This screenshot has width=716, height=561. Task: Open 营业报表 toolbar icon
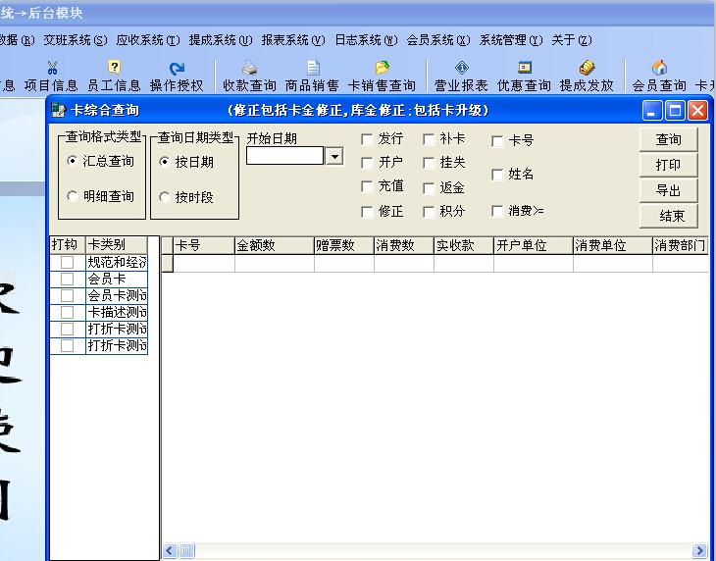(x=462, y=68)
